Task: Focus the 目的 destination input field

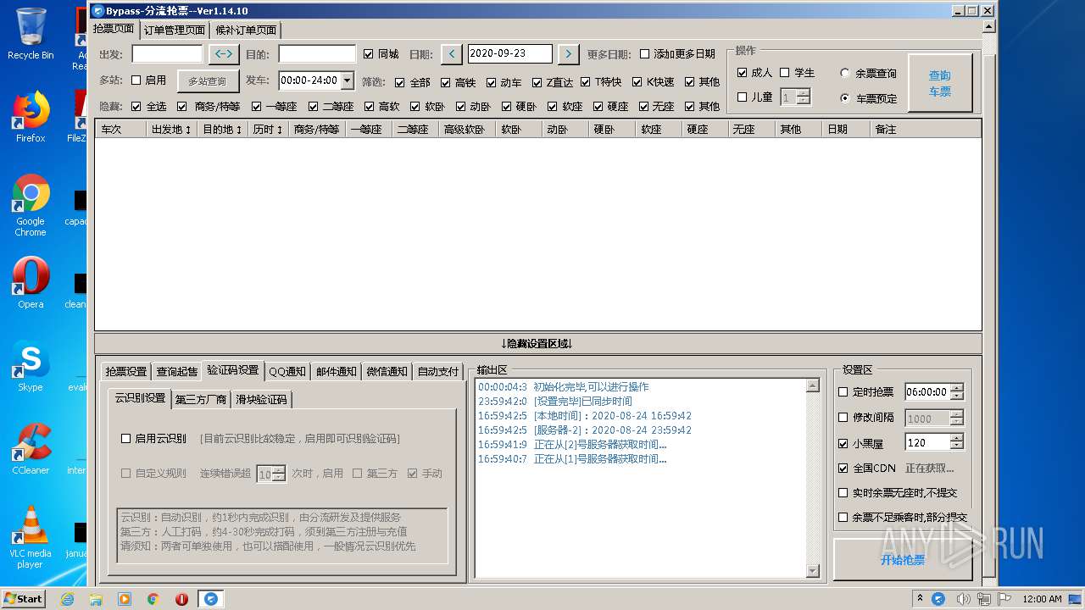Action: click(317, 53)
